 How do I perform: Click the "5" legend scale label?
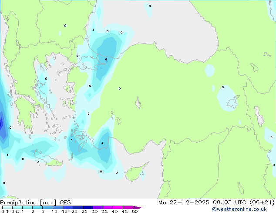[x=43, y=211]
